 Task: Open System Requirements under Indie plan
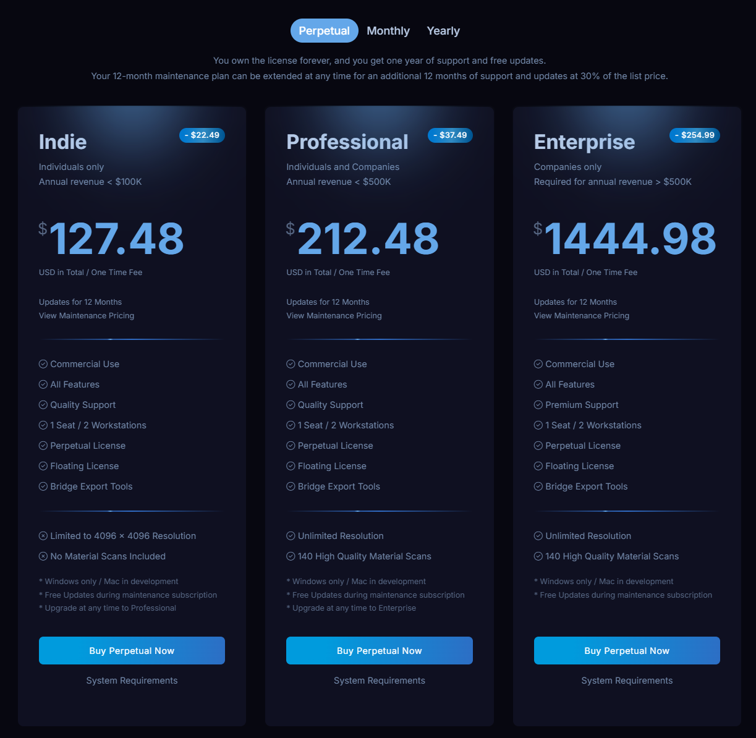coord(132,681)
